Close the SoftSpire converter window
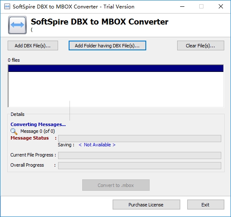Viewport: 231px width, 217px height. (221, 6)
